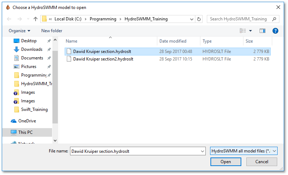Select file Dawid Kruiper section.hydroslt
Screen dimensions: 288x175
pyautogui.click(x=168, y=52)
